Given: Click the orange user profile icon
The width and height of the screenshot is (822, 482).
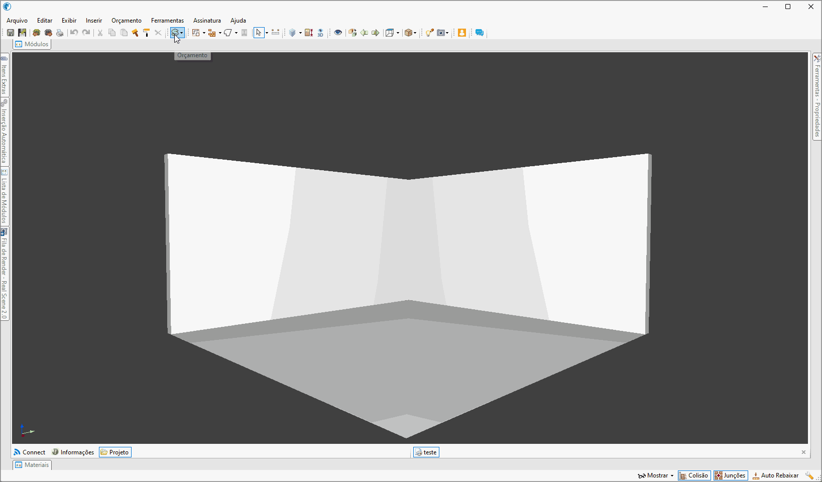Looking at the screenshot, I should [x=462, y=33].
